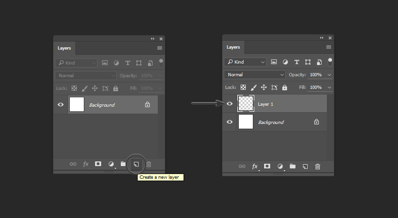
Task: Toggle artboard nesting lock in right panel
Action: click(274, 87)
